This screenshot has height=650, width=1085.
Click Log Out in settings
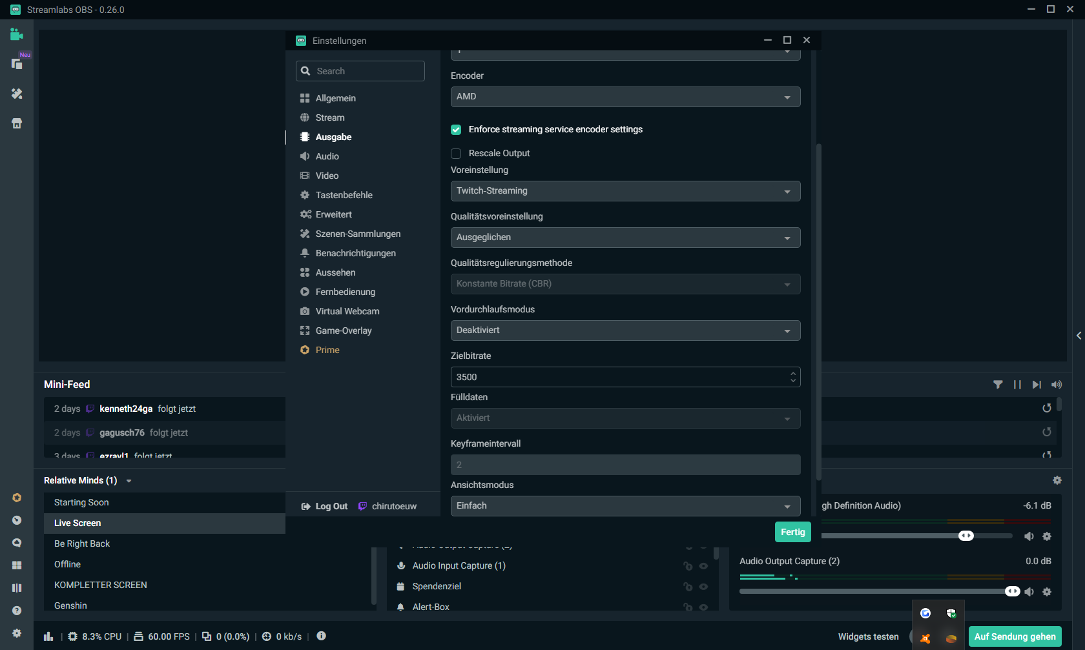point(324,506)
